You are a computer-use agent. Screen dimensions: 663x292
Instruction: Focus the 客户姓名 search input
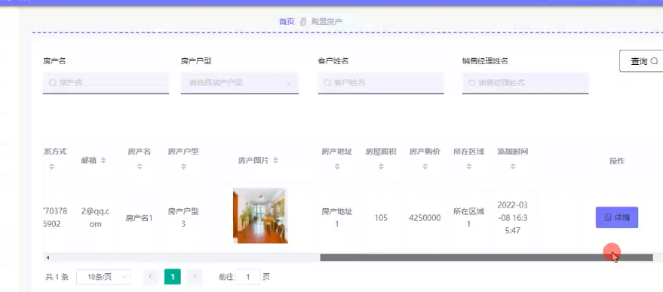click(381, 83)
